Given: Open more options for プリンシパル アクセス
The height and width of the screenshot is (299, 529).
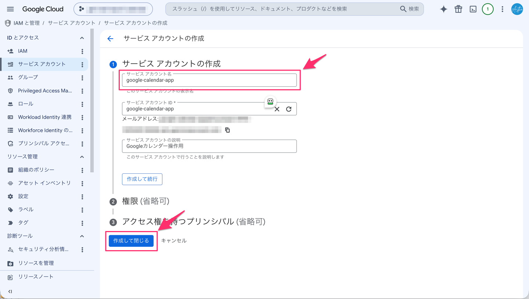Looking at the screenshot, I should click(x=82, y=144).
